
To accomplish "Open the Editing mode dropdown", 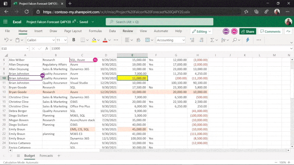I will point(201,31).
